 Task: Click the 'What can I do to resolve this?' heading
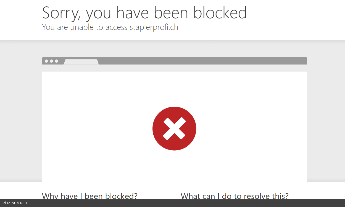235,196
